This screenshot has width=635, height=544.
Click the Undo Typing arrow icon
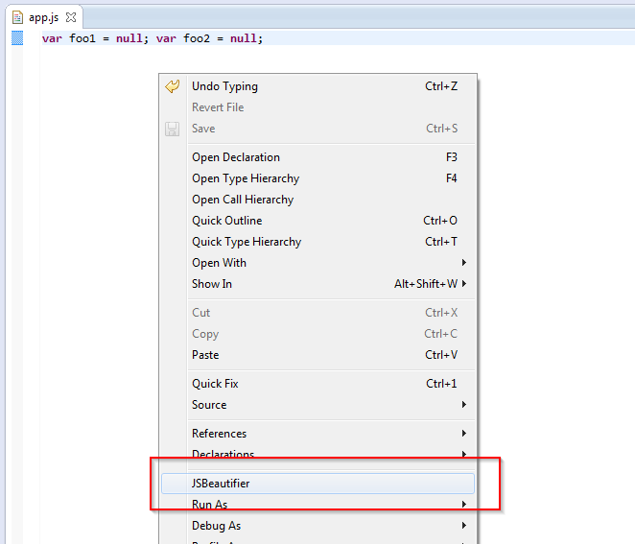(x=172, y=86)
